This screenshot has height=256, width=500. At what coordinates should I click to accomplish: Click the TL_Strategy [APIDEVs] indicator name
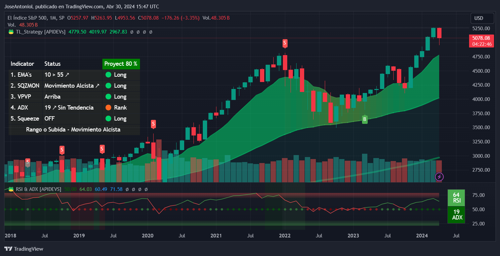[41, 32]
